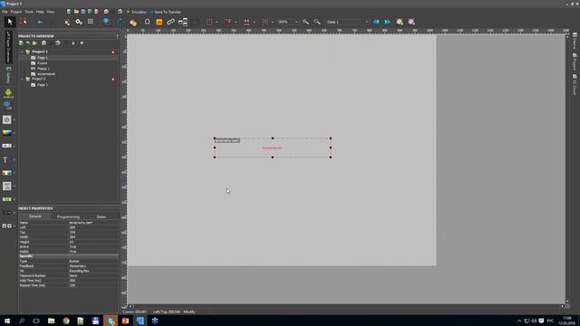Screen dimensions: 580x326
Task: Select the power button object tool
Action: pos(7,120)
